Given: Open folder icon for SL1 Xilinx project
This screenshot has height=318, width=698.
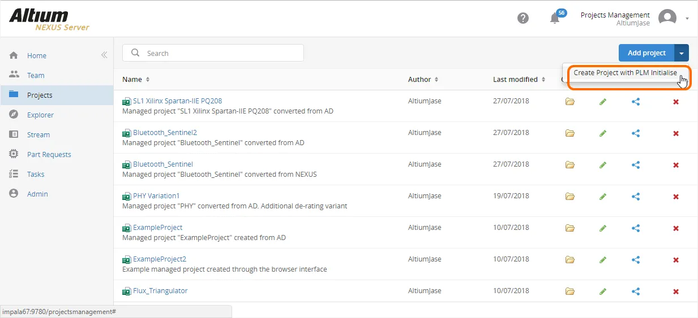Looking at the screenshot, I should coord(570,102).
